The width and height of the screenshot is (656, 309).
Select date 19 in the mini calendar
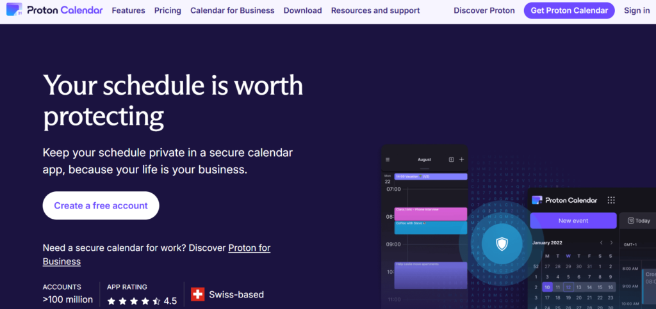point(568,297)
